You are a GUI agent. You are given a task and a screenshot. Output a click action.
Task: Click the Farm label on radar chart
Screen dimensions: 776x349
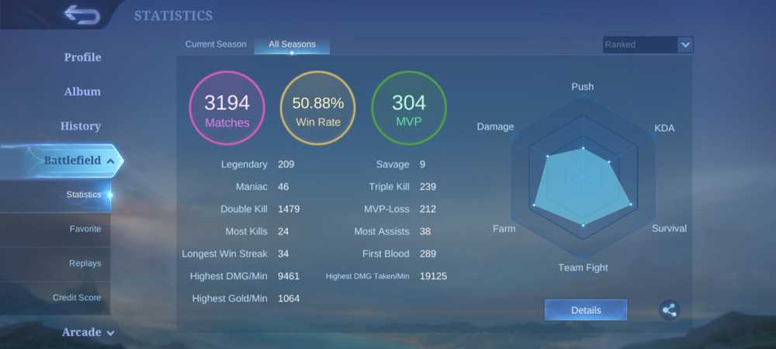(504, 228)
